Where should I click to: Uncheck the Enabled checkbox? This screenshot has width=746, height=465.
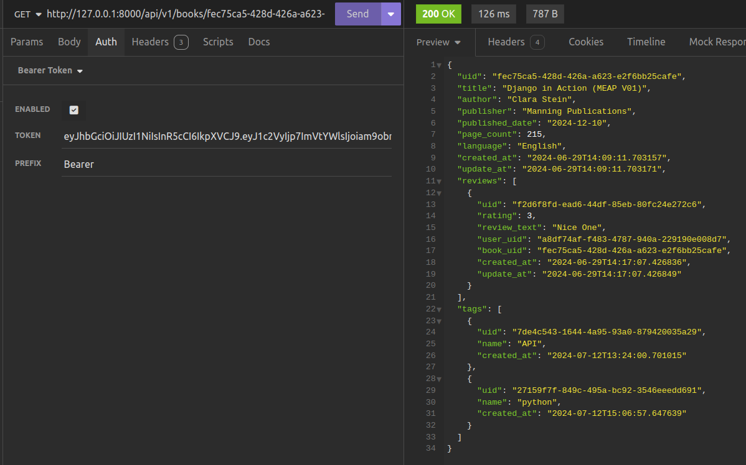[x=74, y=110]
